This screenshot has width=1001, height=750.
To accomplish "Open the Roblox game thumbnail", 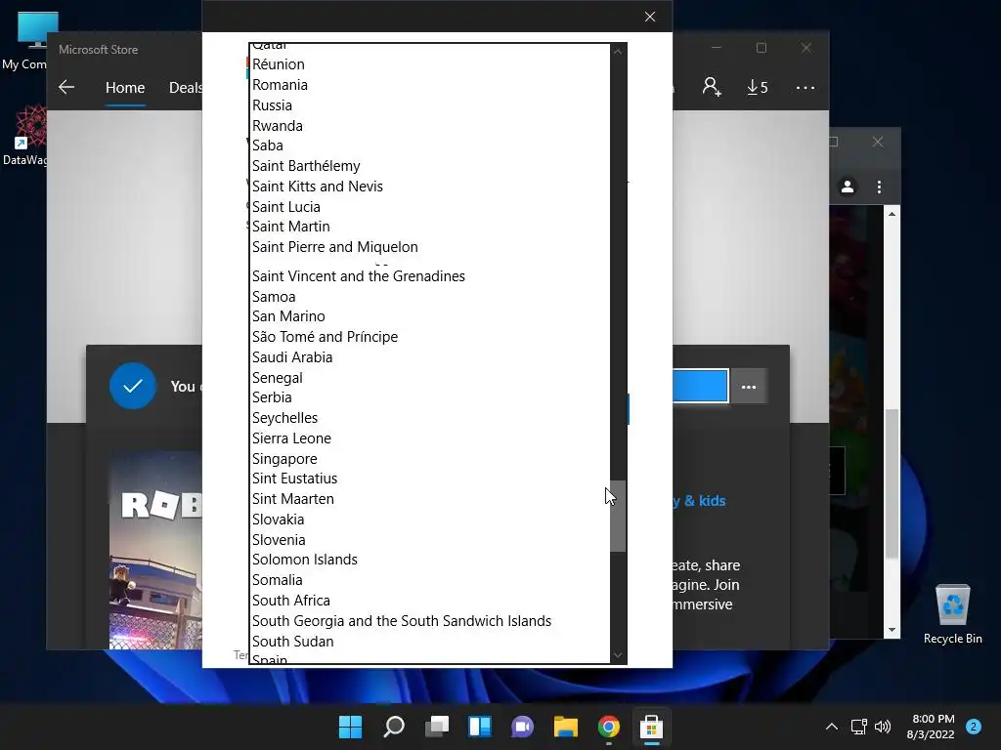I will pyautogui.click(x=155, y=551).
